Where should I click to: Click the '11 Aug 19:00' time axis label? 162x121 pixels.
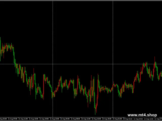click(x=44, y=119)
